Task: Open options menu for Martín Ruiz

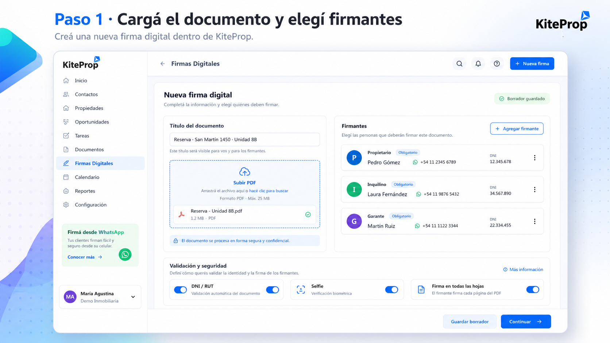Action: (535, 221)
